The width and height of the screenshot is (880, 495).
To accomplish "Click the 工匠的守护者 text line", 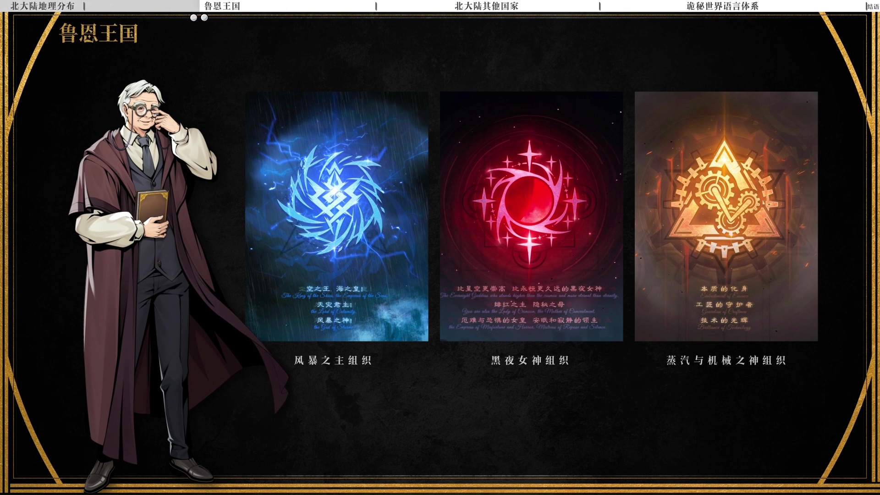I will (x=724, y=304).
